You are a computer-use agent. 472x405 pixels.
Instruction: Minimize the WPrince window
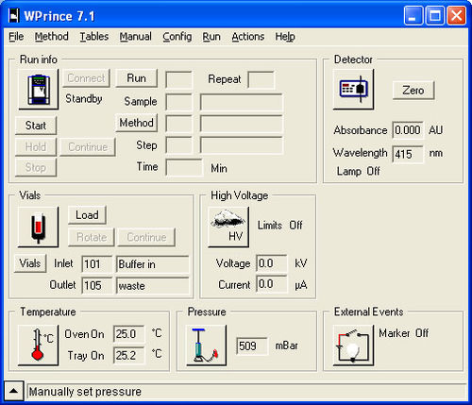click(x=413, y=15)
